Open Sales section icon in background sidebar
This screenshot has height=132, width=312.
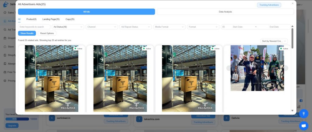tap(5, 12)
